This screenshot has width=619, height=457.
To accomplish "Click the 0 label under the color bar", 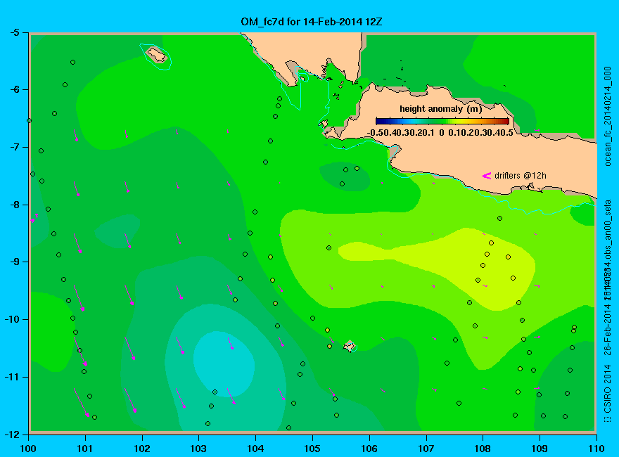I will (x=441, y=133).
